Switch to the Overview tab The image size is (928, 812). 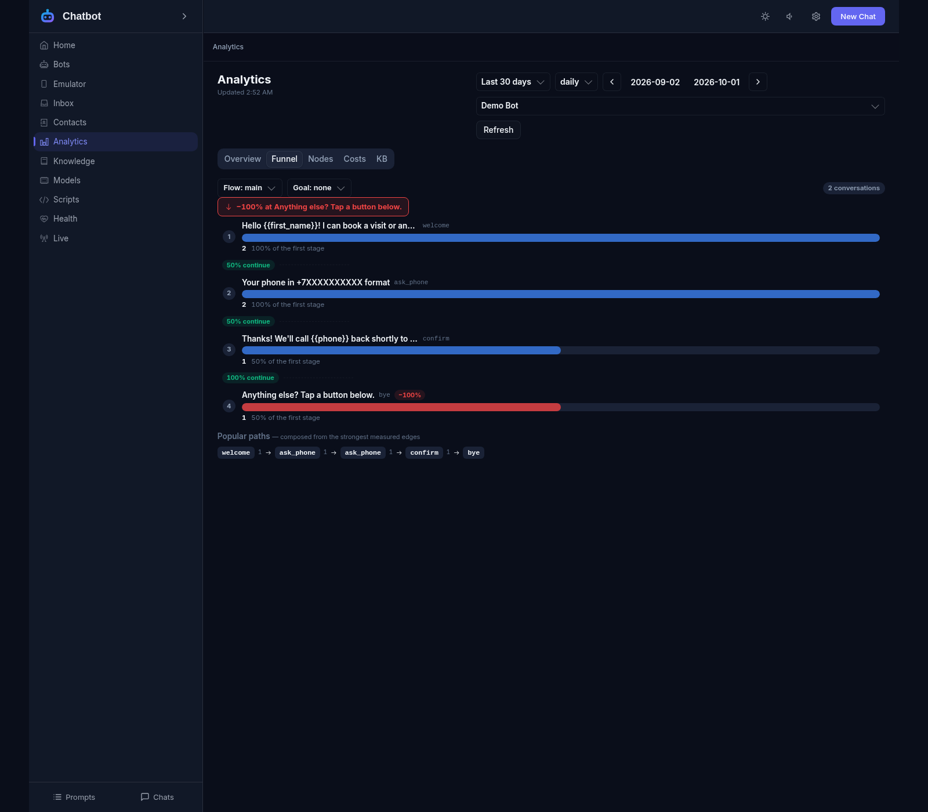(242, 159)
